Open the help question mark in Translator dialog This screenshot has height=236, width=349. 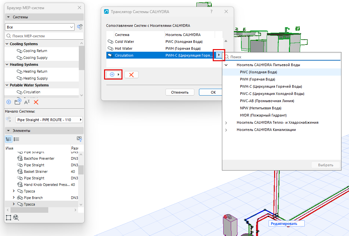(x=211, y=11)
